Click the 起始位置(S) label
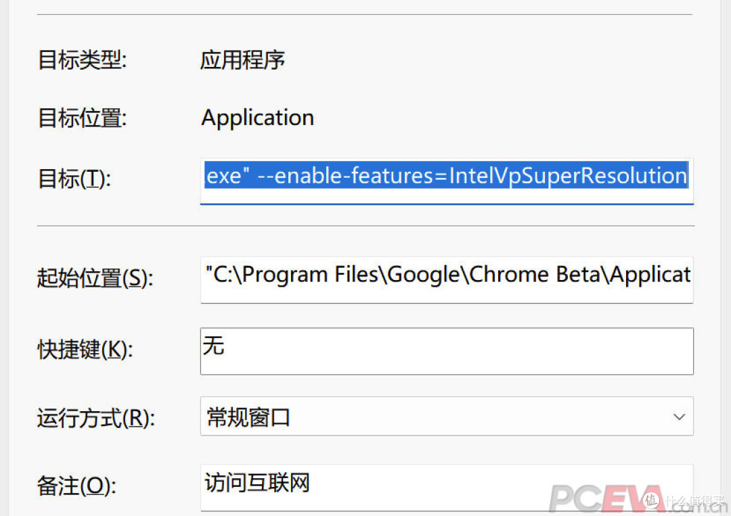 pos(95,277)
